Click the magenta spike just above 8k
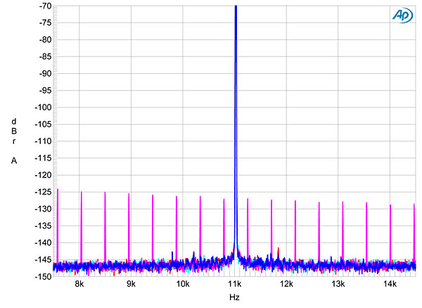Viewport: 422px width, 308px height. point(82,226)
